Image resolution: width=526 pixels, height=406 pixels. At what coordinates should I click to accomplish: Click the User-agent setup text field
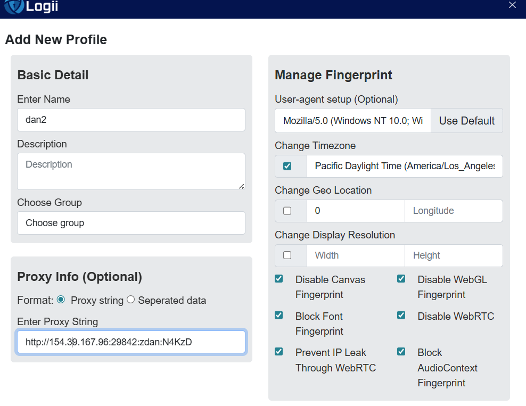(352, 121)
